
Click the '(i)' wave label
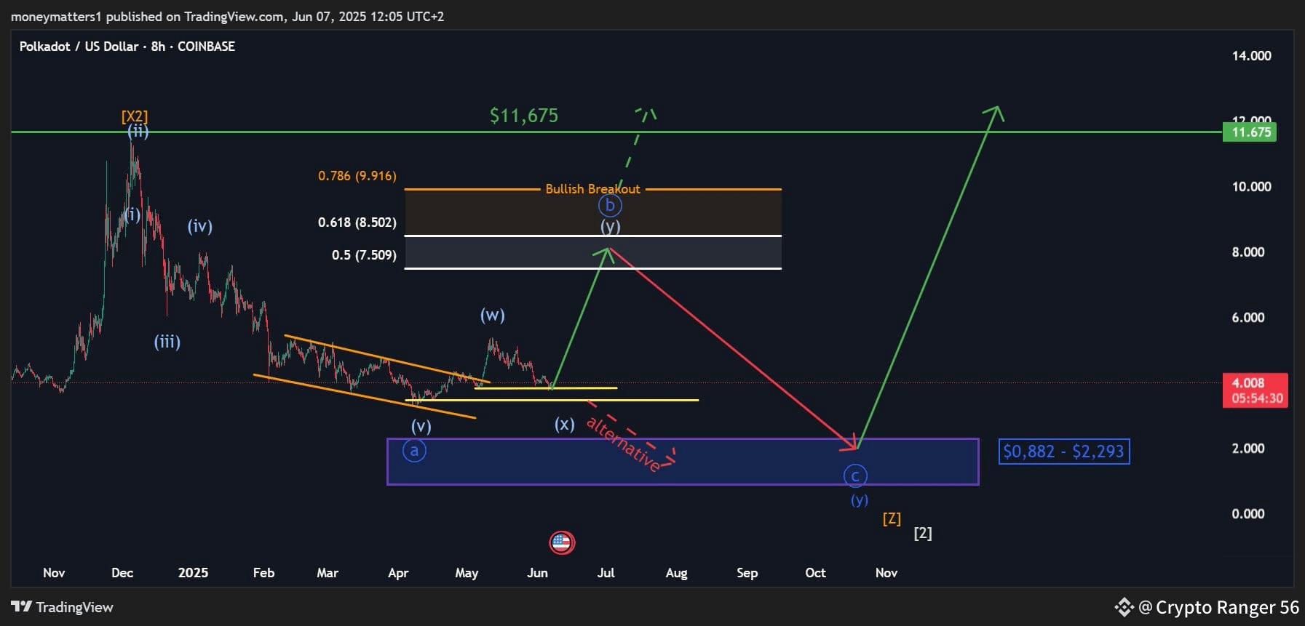pos(132,214)
